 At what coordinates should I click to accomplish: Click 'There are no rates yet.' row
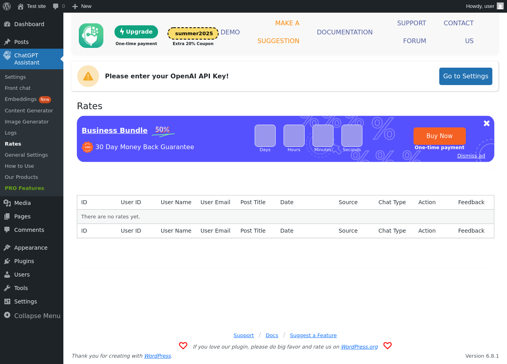286,217
